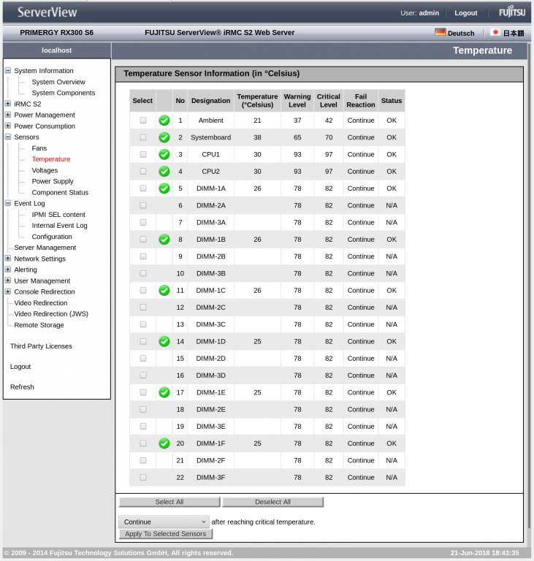Click the green status icon for DIMM-1F
Image resolution: width=534 pixels, height=561 pixels.
[164, 443]
